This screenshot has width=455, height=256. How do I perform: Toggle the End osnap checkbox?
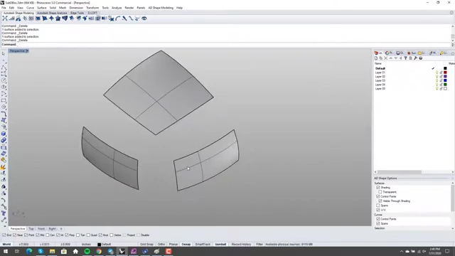click(4, 235)
